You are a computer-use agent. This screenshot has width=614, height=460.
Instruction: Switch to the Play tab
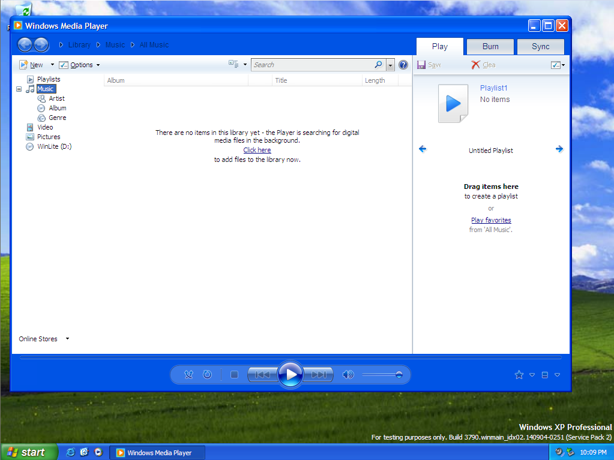440,47
